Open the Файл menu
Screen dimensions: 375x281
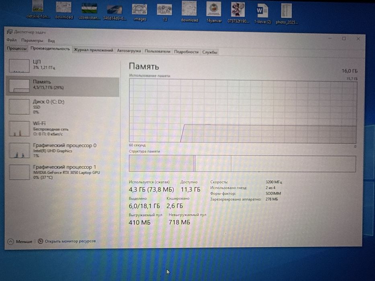(x=12, y=40)
